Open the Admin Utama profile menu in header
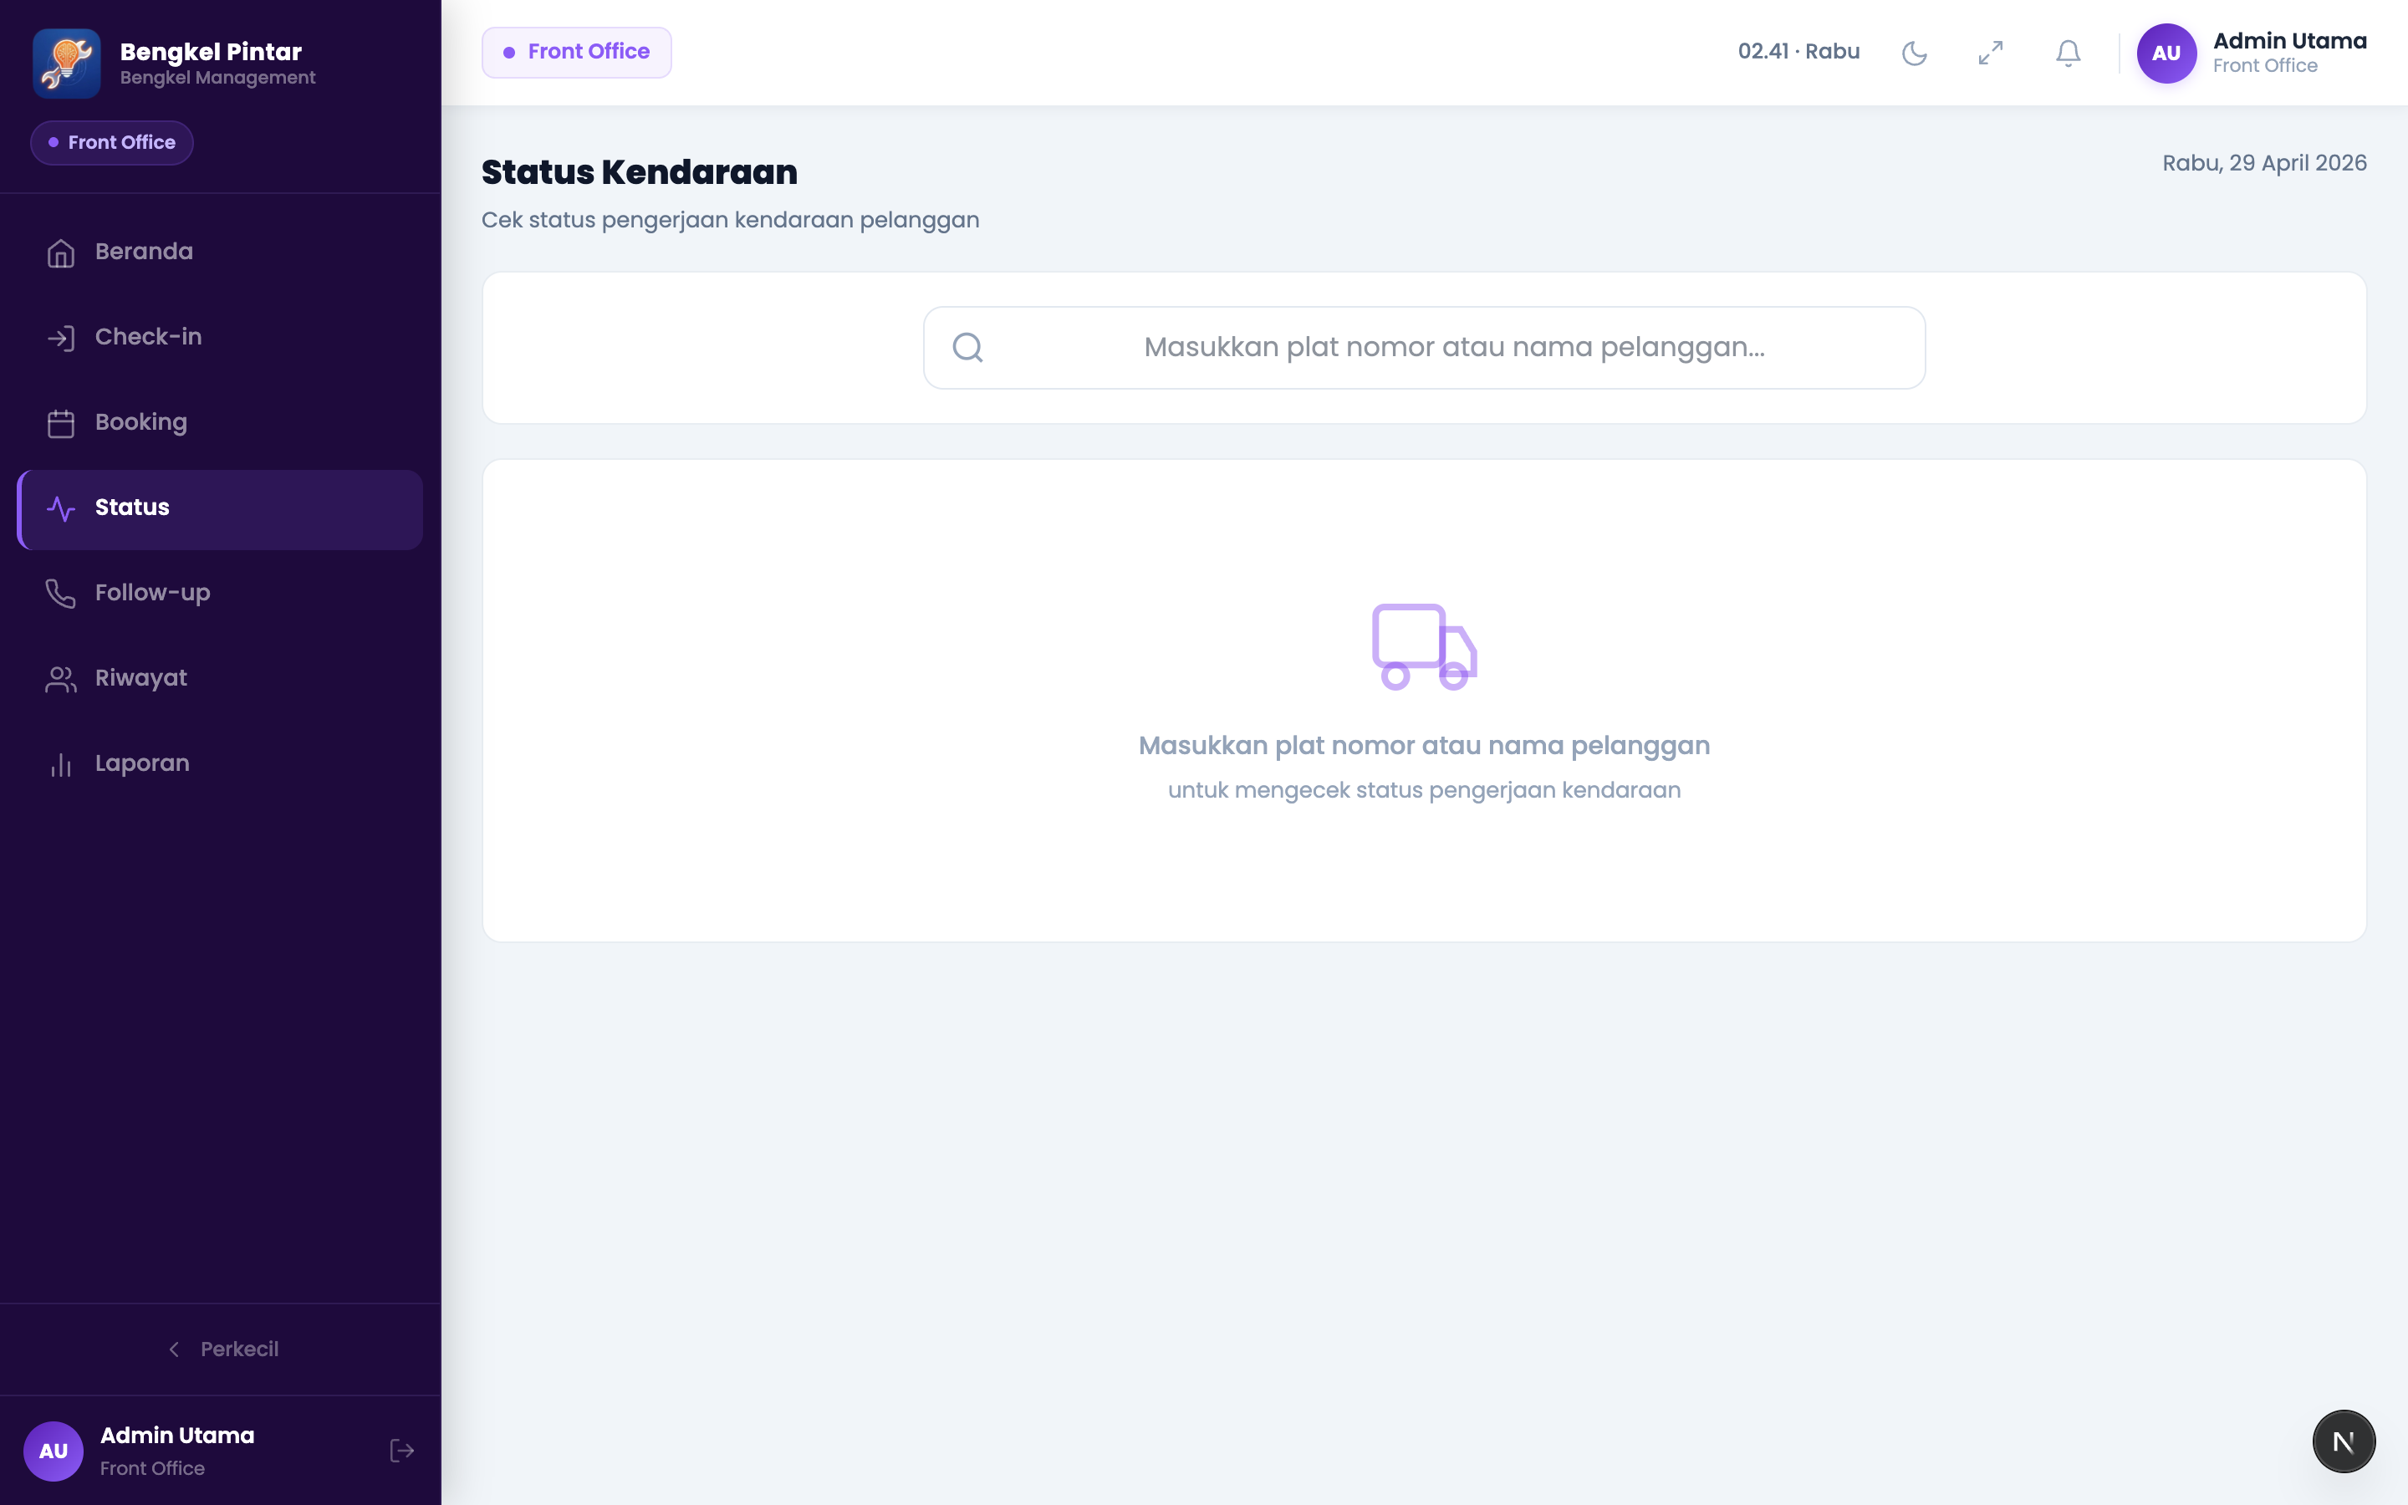 pyautogui.click(x=2251, y=53)
